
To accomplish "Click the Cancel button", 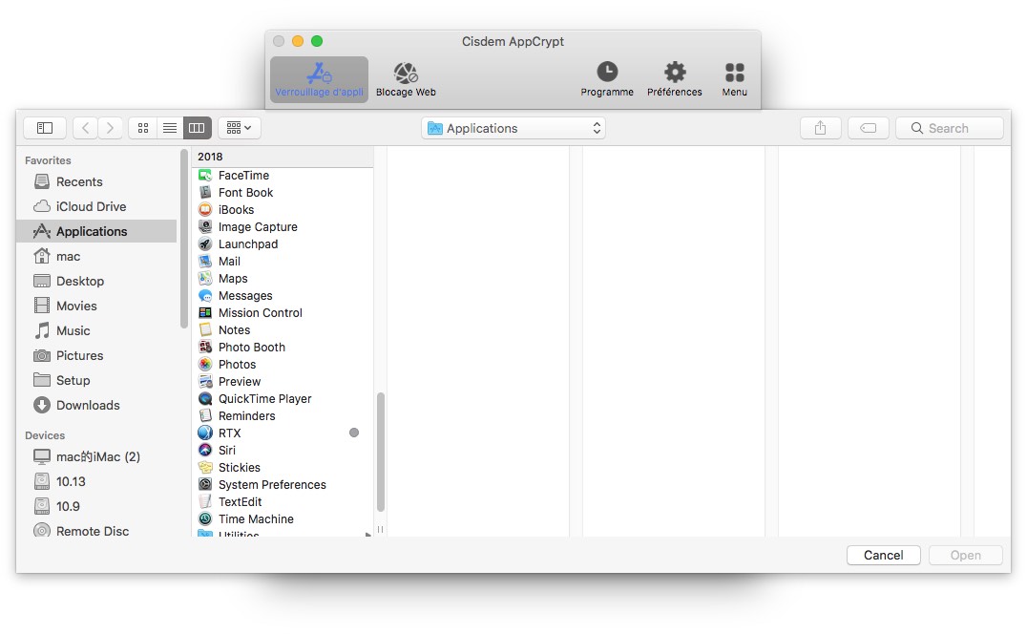I will 883,556.
